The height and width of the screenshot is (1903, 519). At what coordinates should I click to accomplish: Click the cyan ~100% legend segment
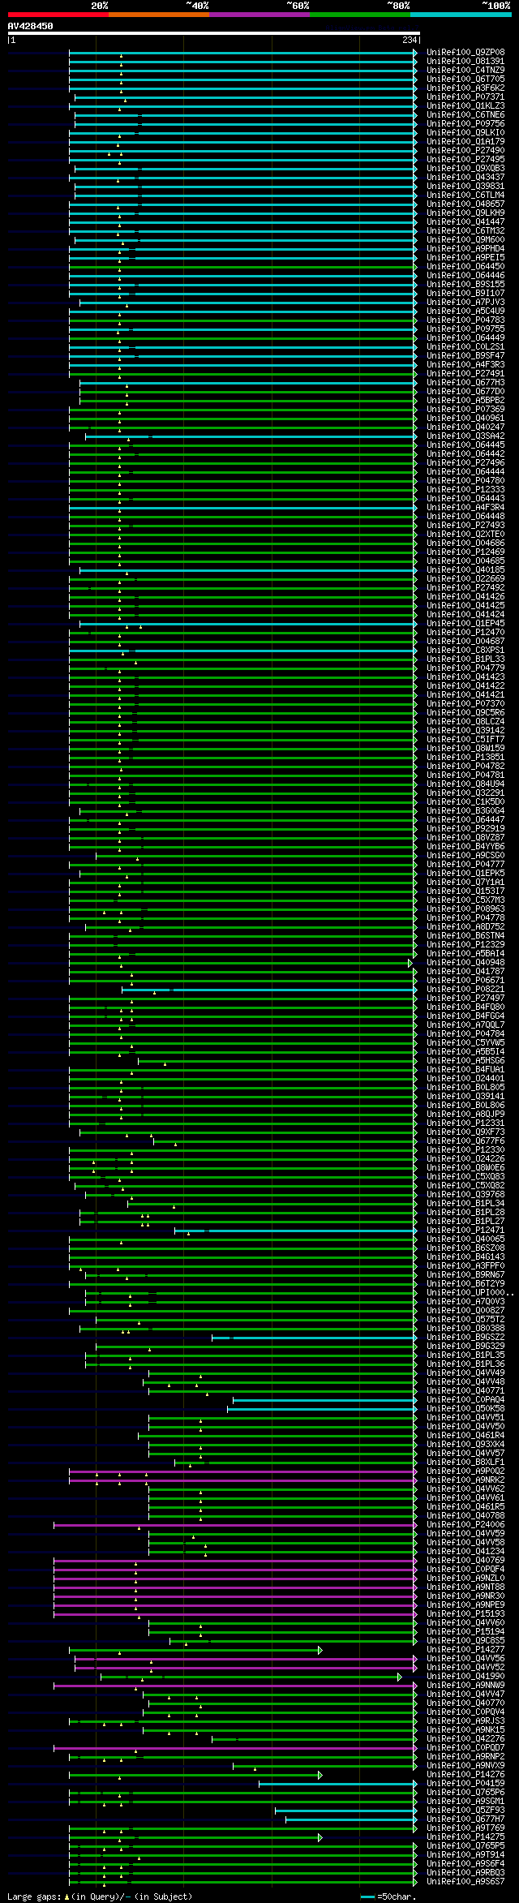[x=461, y=15]
